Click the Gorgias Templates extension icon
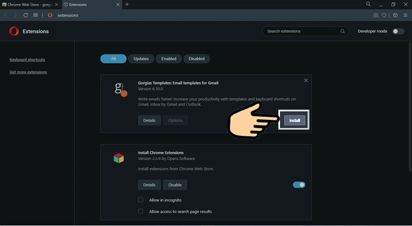The width and height of the screenshot is (412, 226). [121, 89]
